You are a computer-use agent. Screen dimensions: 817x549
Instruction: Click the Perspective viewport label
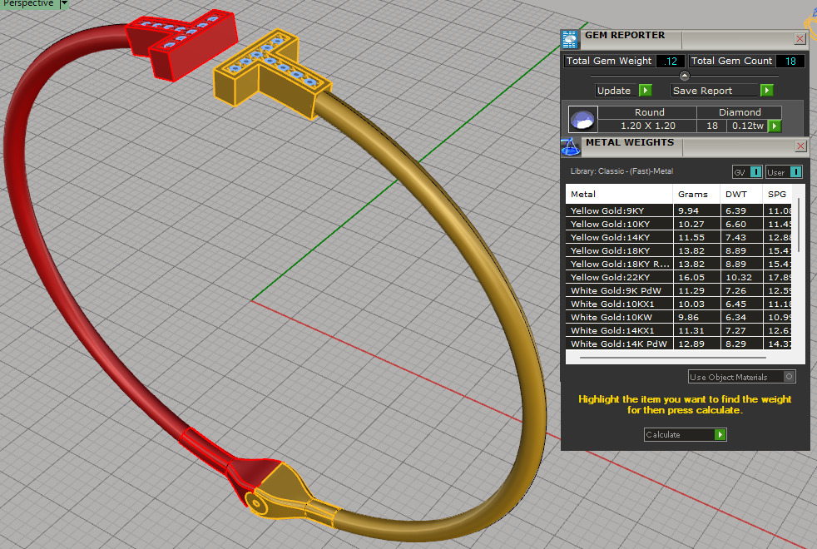28,3
